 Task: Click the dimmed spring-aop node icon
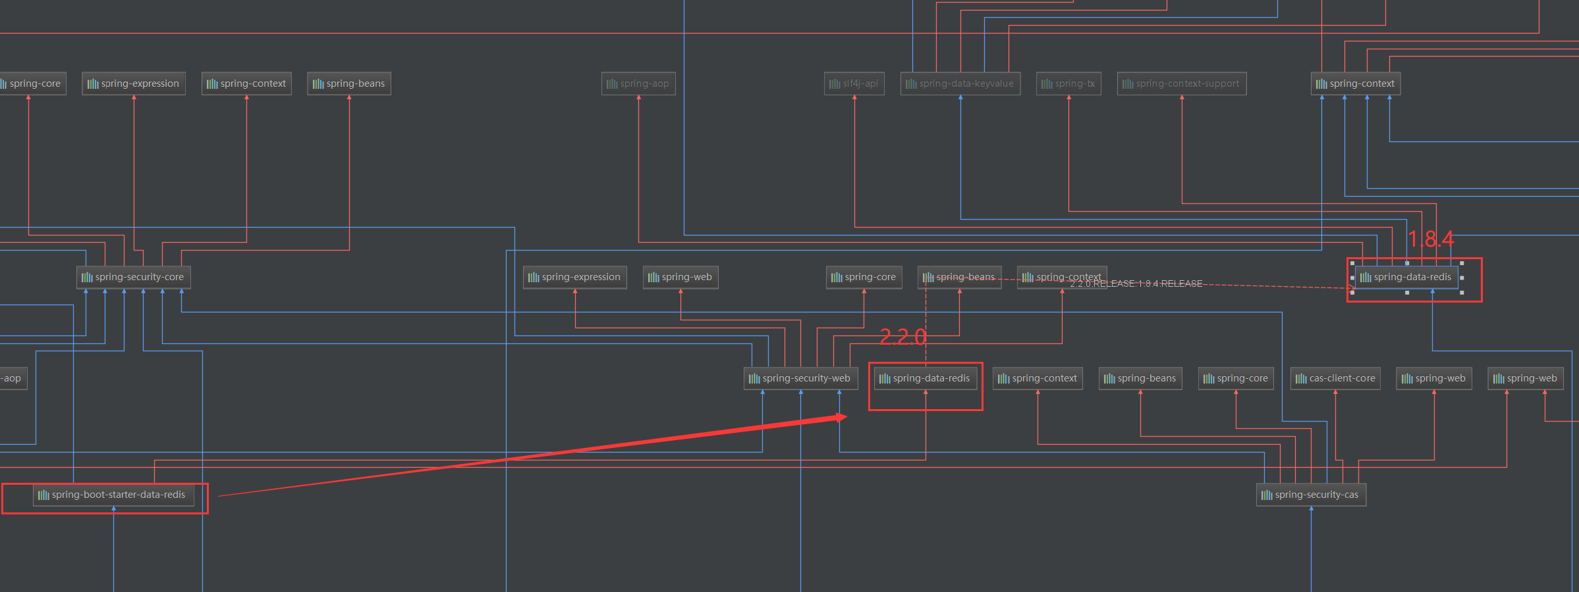pyautogui.click(x=612, y=84)
